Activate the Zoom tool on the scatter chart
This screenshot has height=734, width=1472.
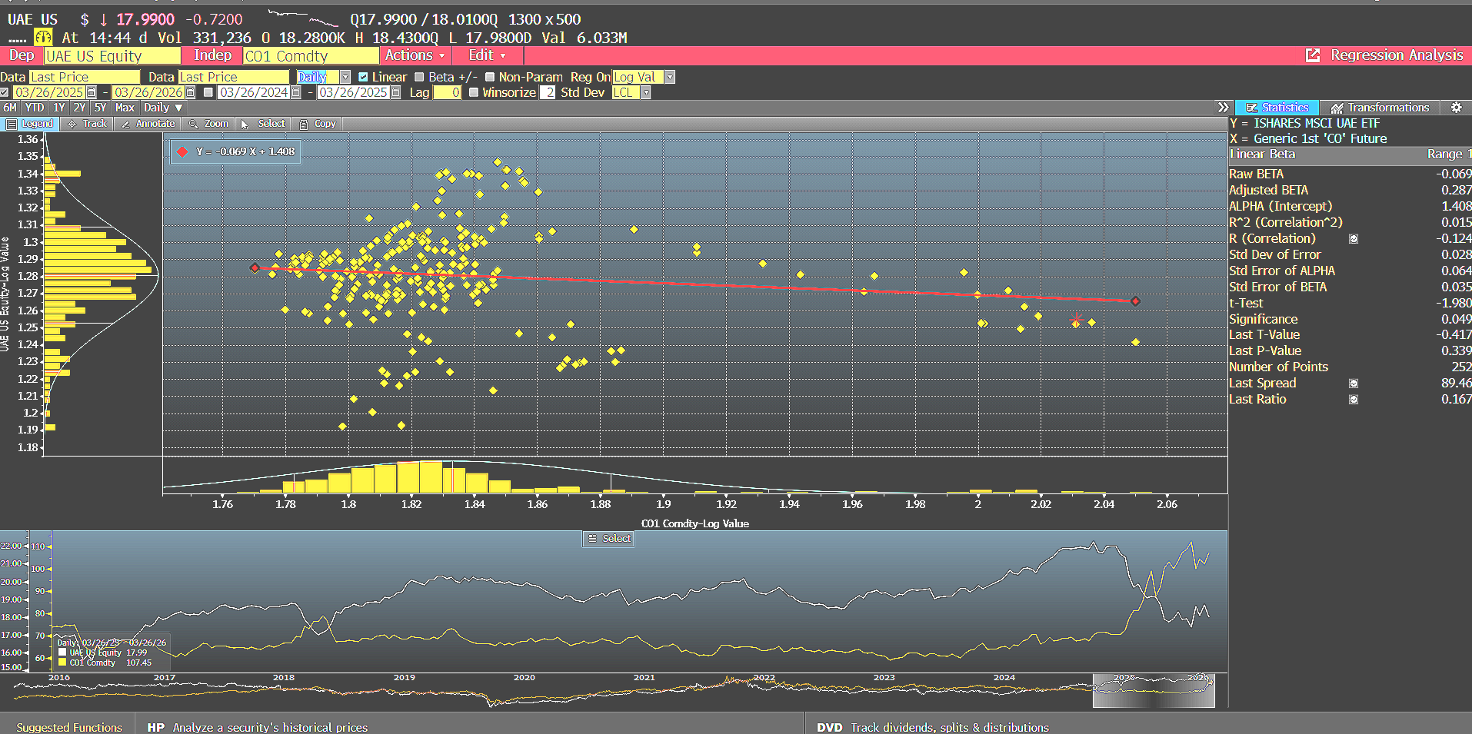click(x=208, y=123)
